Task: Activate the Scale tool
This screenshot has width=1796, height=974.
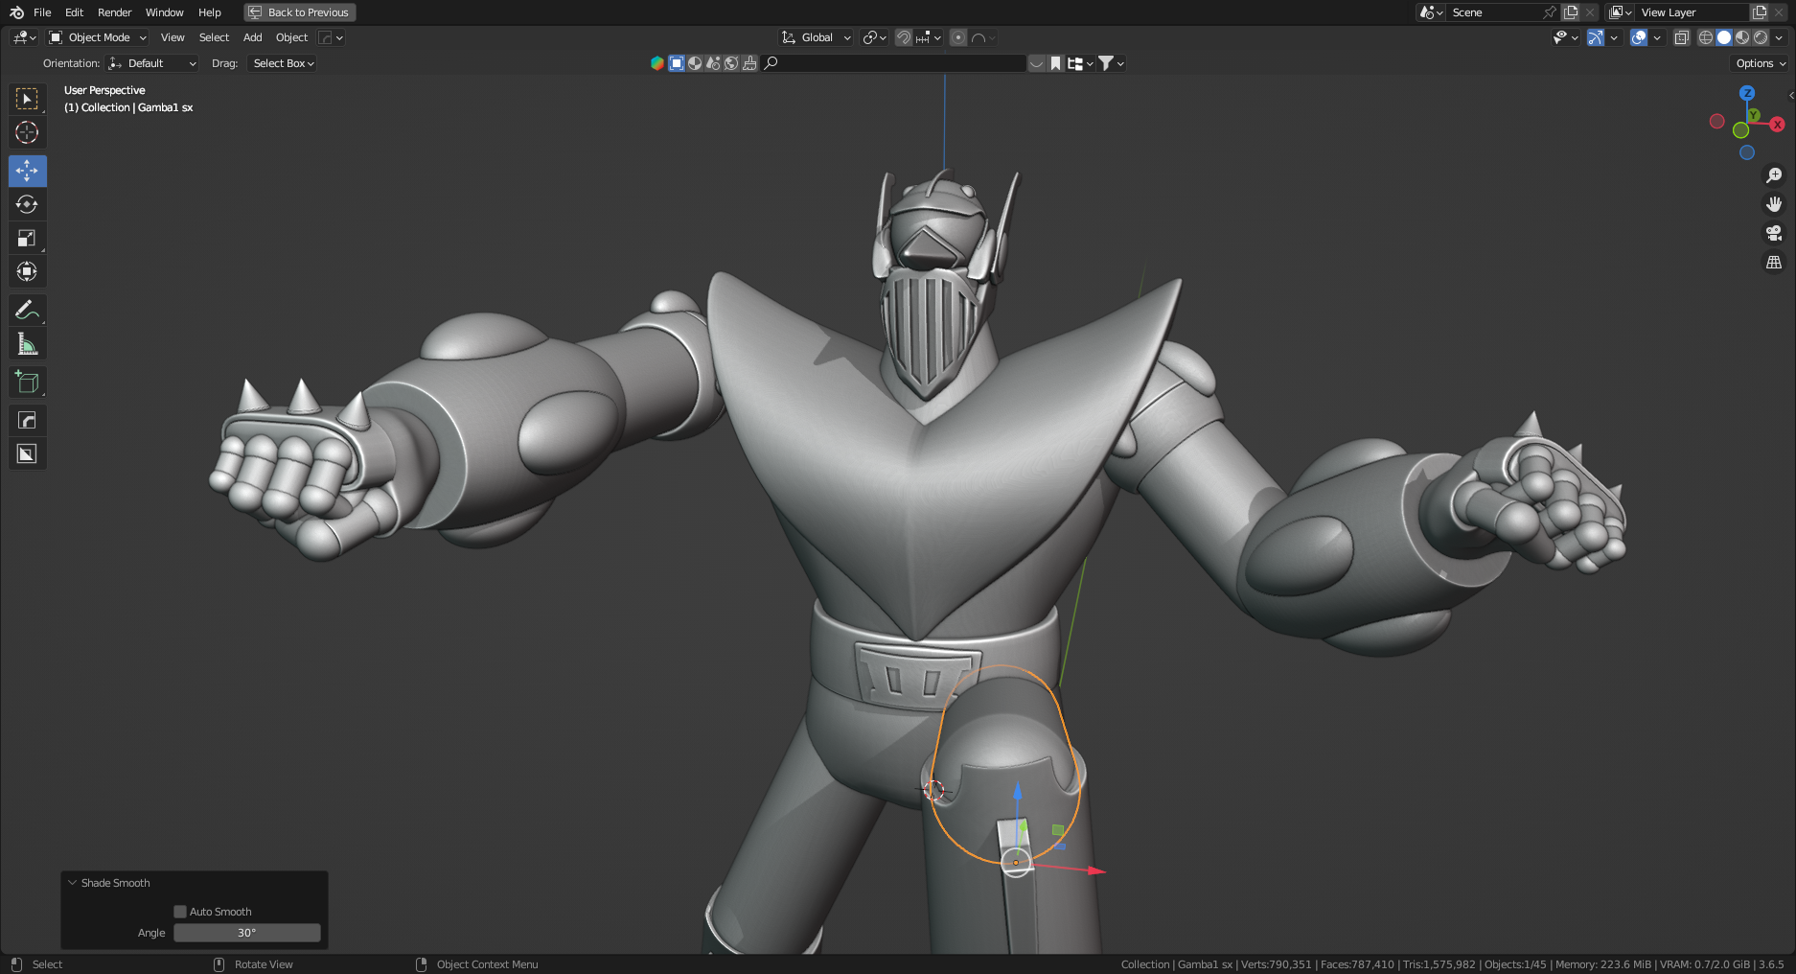Action: (x=27, y=238)
